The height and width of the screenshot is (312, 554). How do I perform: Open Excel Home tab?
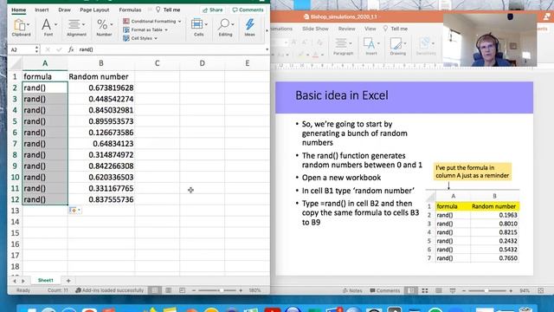click(x=18, y=10)
